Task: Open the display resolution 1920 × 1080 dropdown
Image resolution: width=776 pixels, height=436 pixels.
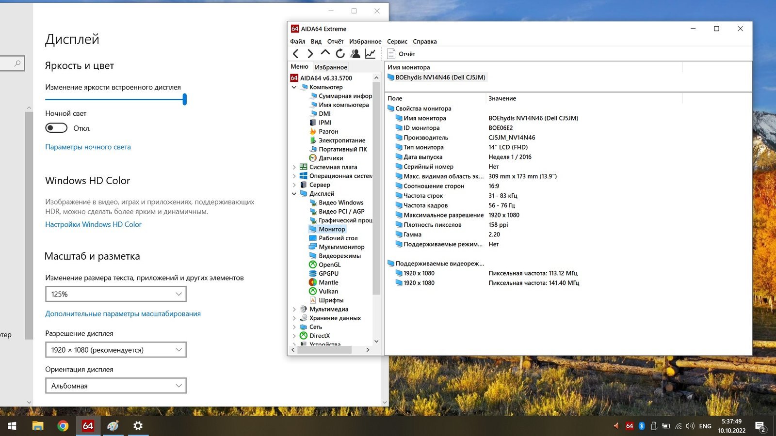Action: click(x=115, y=350)
